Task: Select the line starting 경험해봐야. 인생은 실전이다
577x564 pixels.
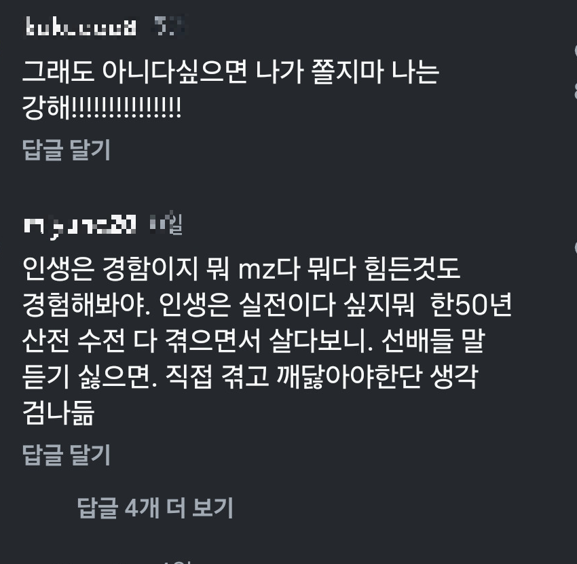Action: [267, 304]
